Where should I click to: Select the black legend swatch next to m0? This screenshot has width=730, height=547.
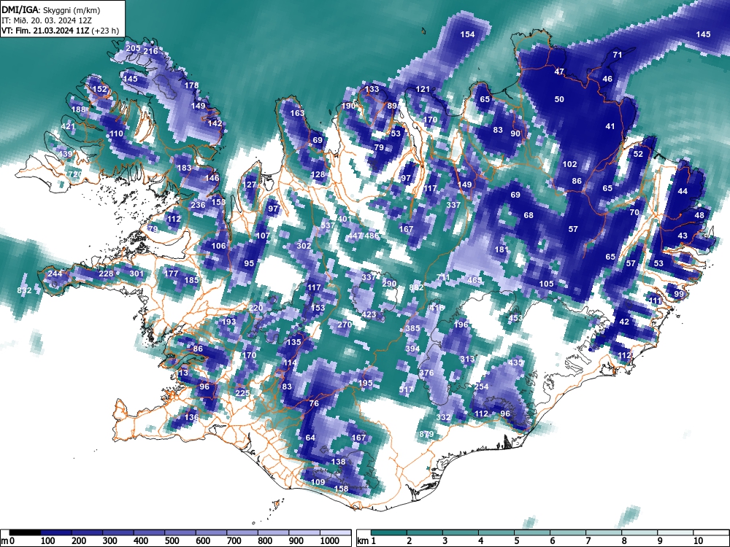(25, 532)
